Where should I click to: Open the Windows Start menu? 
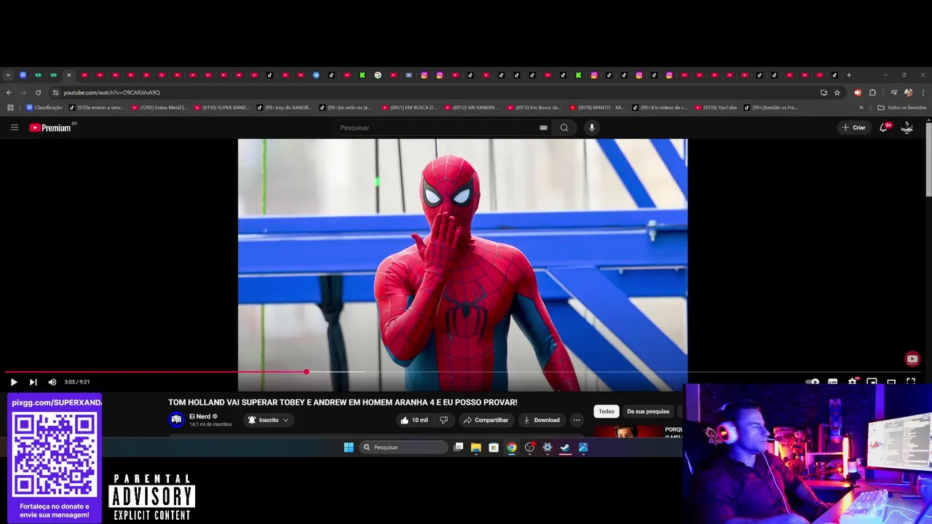point(349,448)
